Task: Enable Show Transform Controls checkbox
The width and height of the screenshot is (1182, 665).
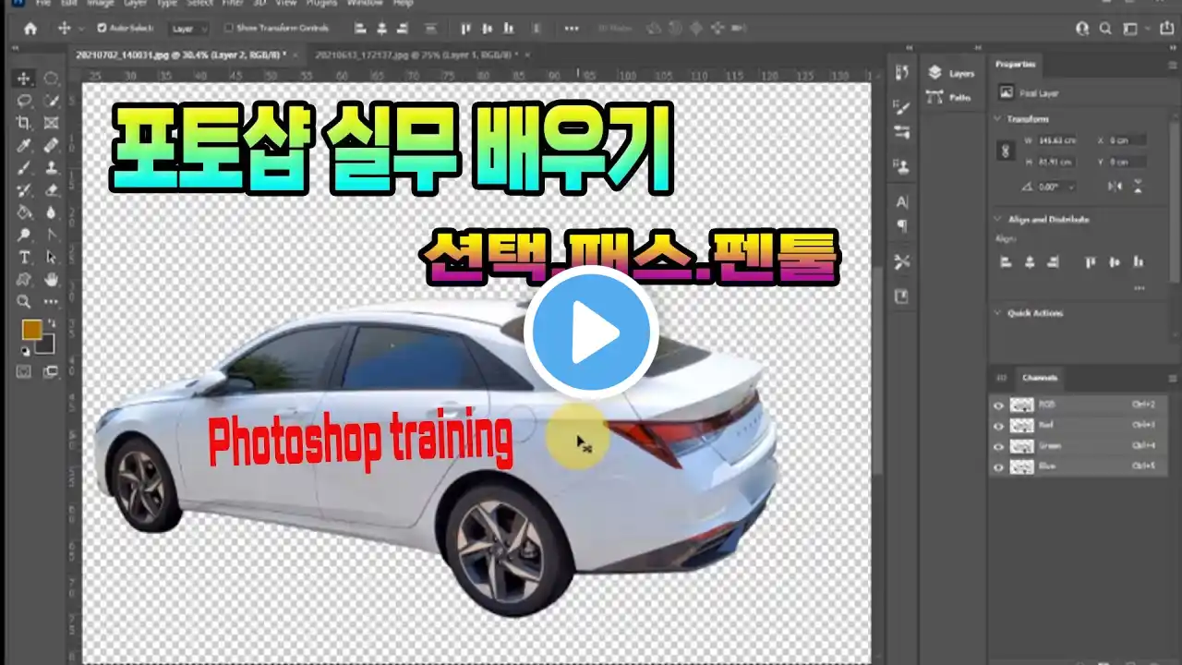Action: [x=229, y=29]
